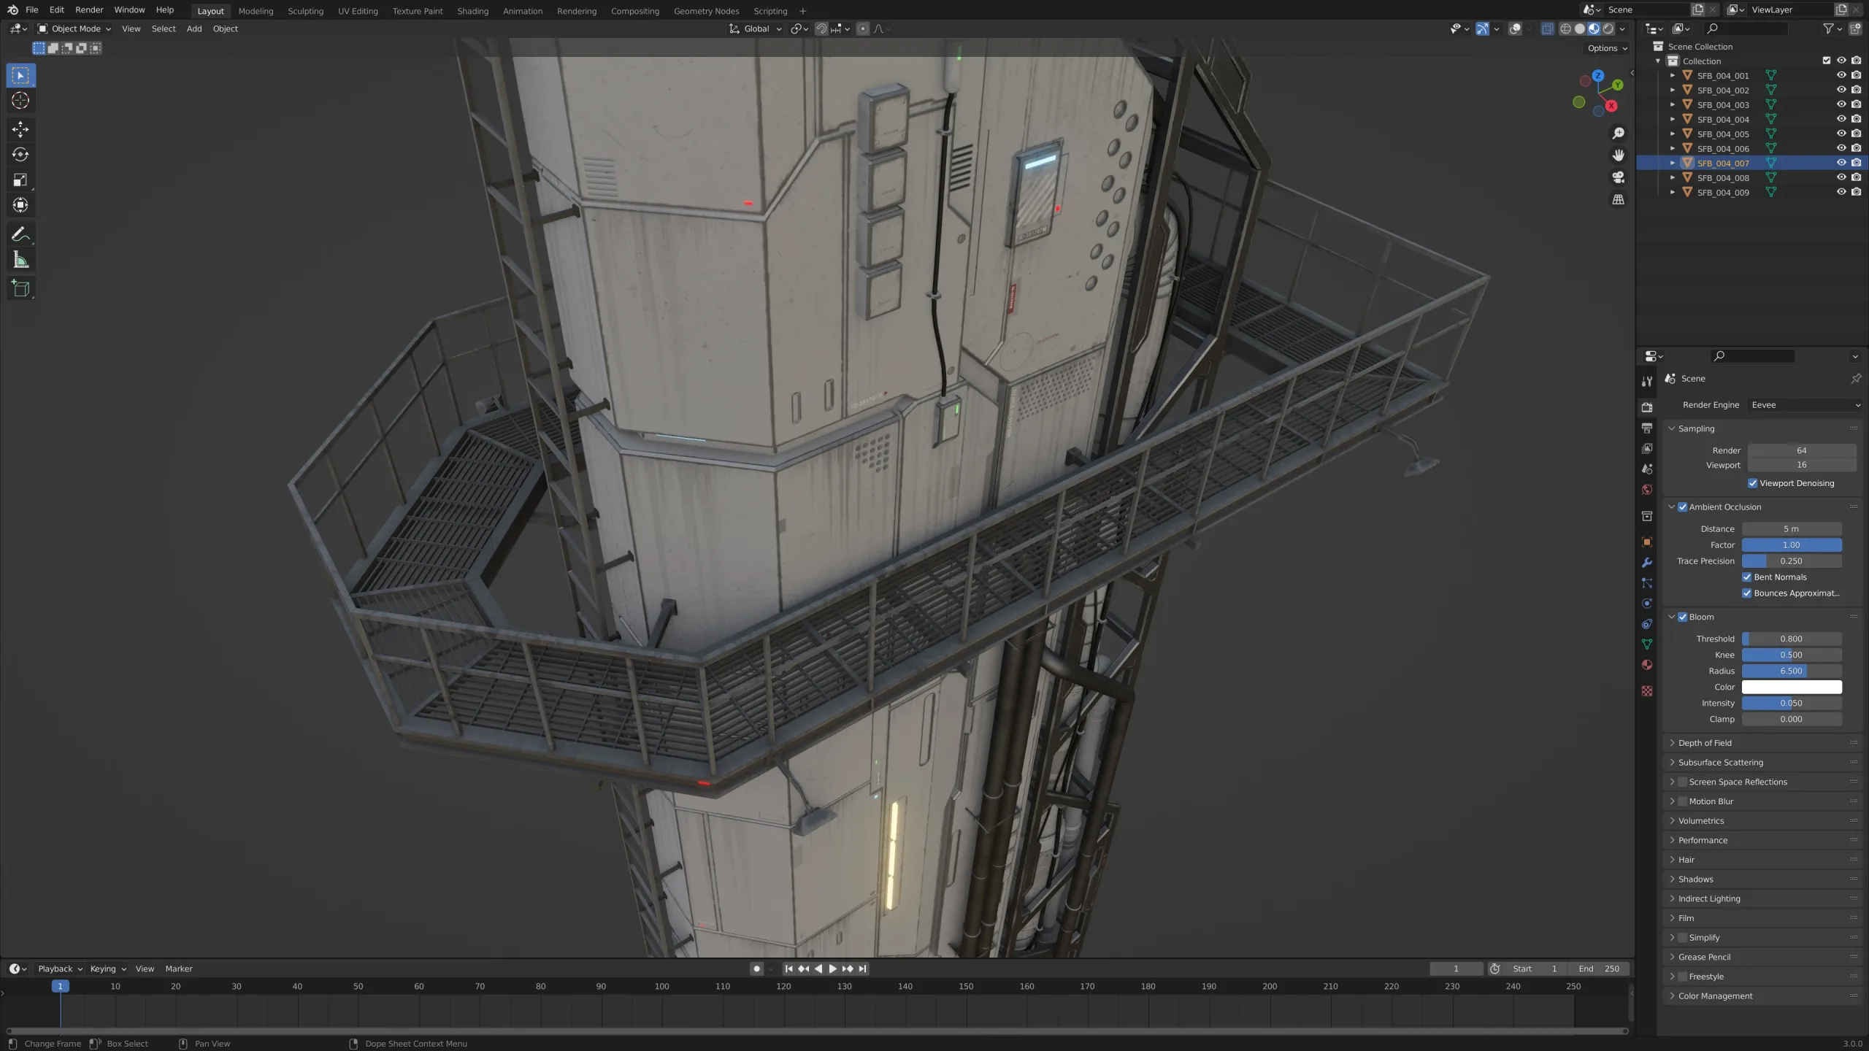Open the Render Engine dropdown
This screenshot has width=1869, height=1051.
tap(1805, 405)
